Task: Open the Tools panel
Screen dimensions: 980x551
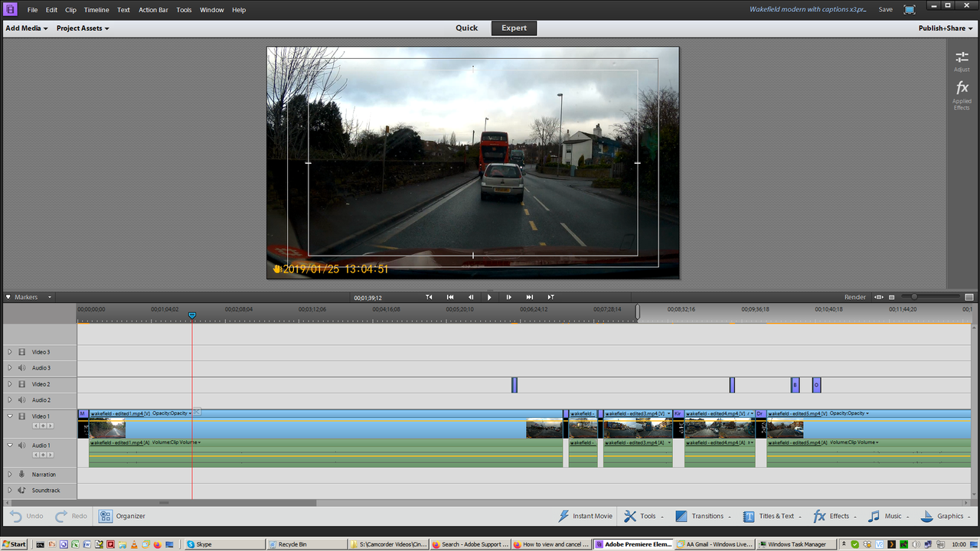Action: [x=643, y=516]
